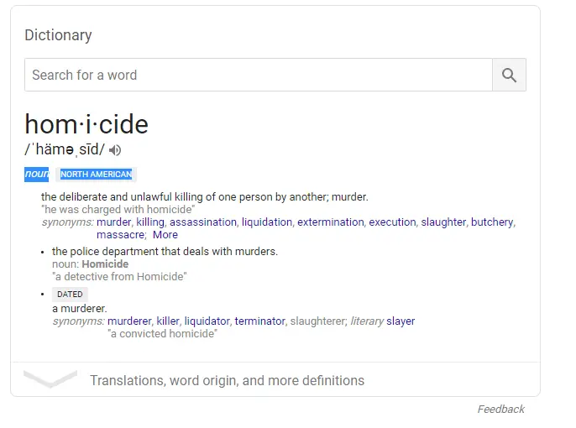Click the Feedback link

(x=500, y=410)
